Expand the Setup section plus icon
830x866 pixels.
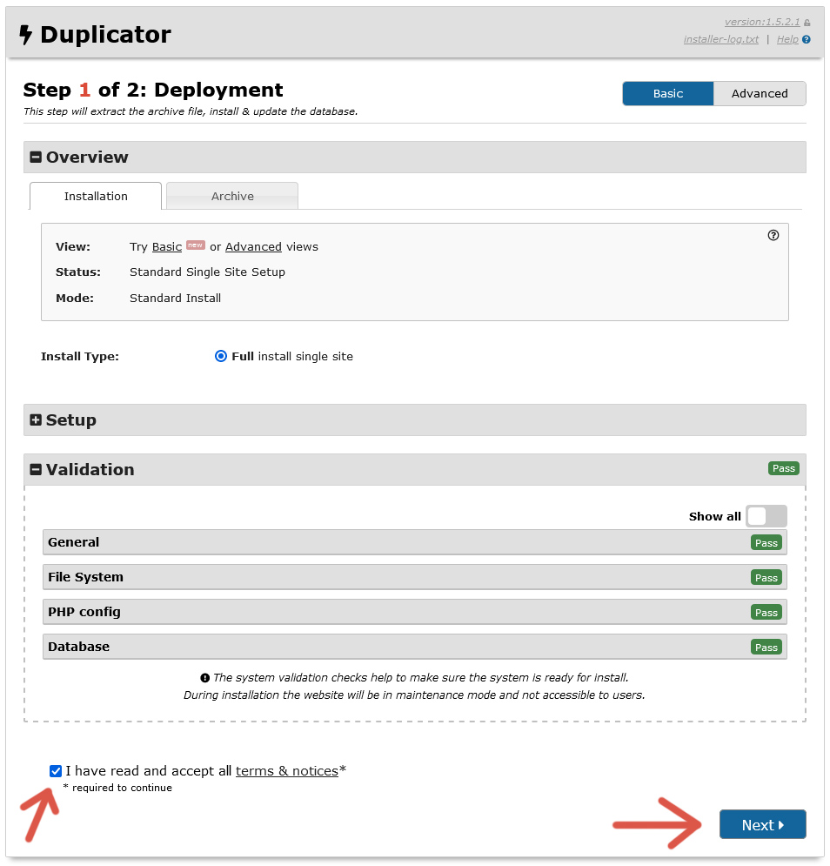coord(36,420)
